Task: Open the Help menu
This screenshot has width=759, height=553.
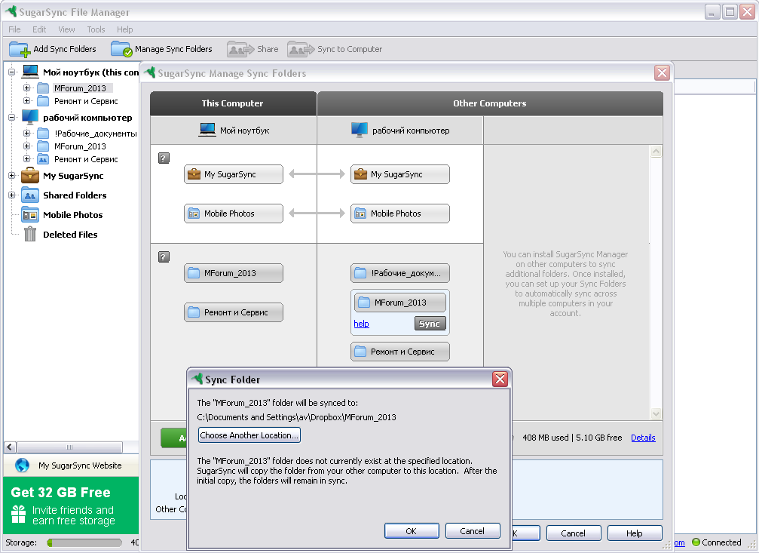Action: 124,29
